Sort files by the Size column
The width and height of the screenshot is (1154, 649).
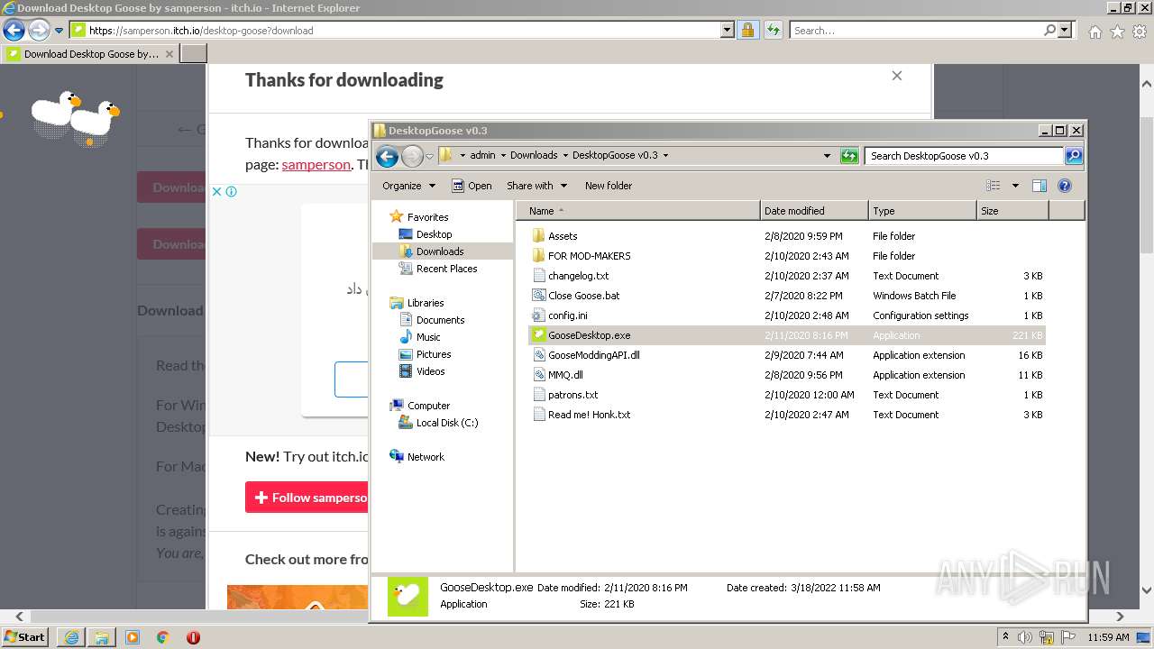(1013, 211)
